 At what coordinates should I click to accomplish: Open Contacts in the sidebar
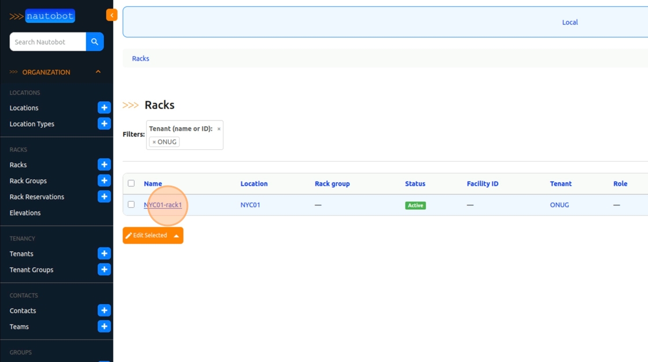(23, 311)
